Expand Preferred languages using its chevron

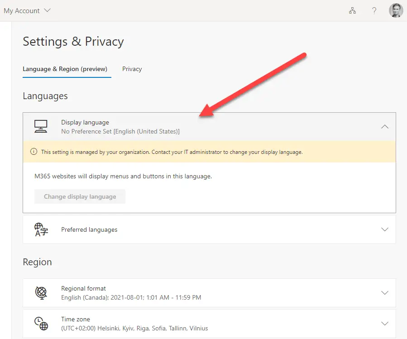pyautogui.click(x=384, y=229)
